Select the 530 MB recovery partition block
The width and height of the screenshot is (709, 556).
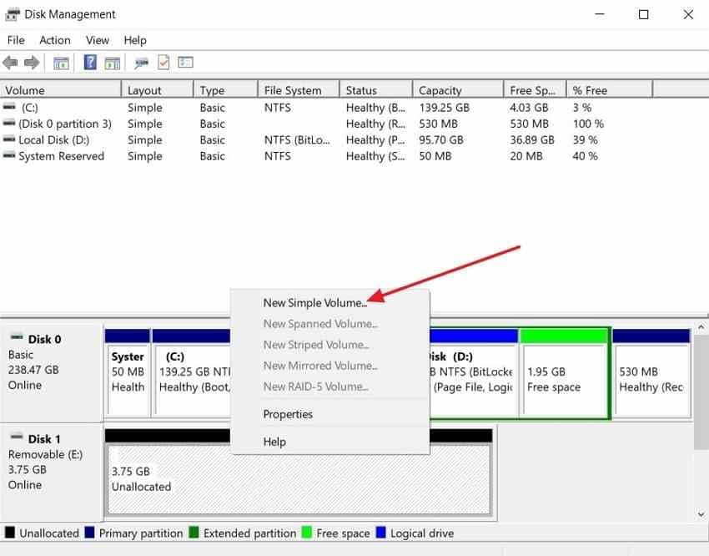click(651, 373)
